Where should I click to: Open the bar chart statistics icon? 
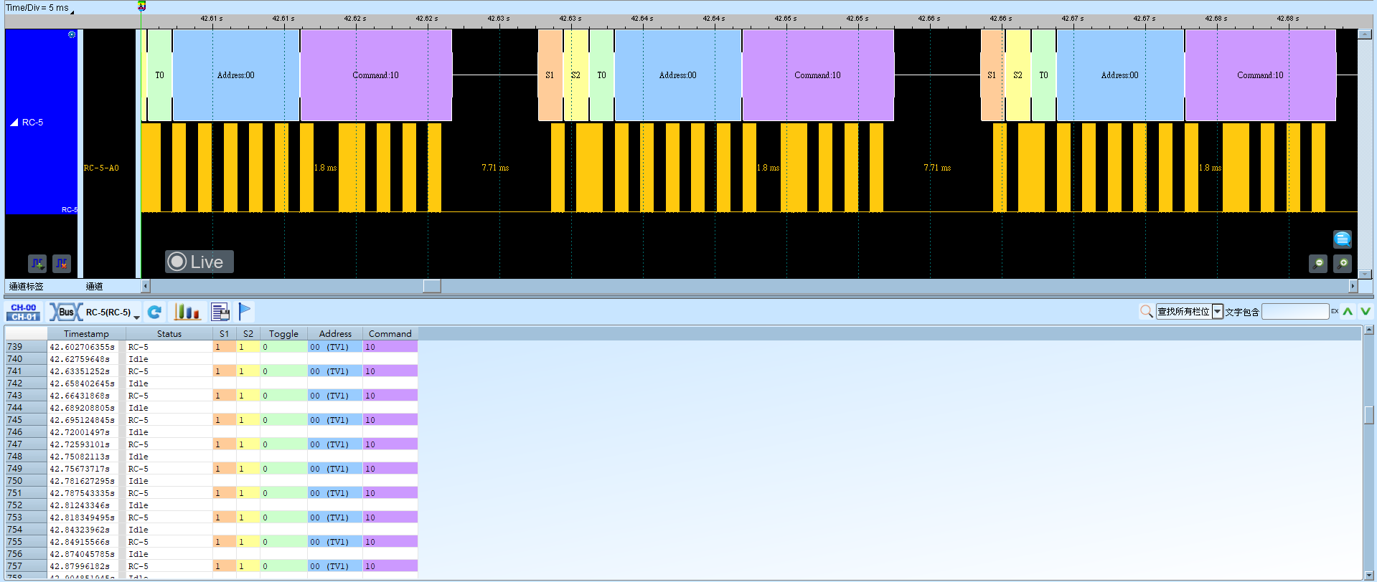tap(187, 312)
